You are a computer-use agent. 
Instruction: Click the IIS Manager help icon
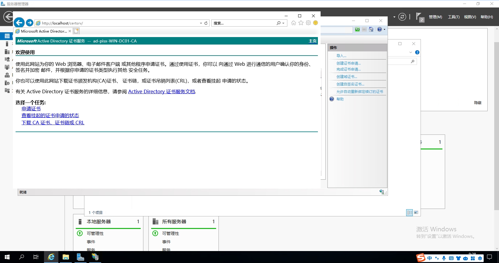(x=379, y=29)
